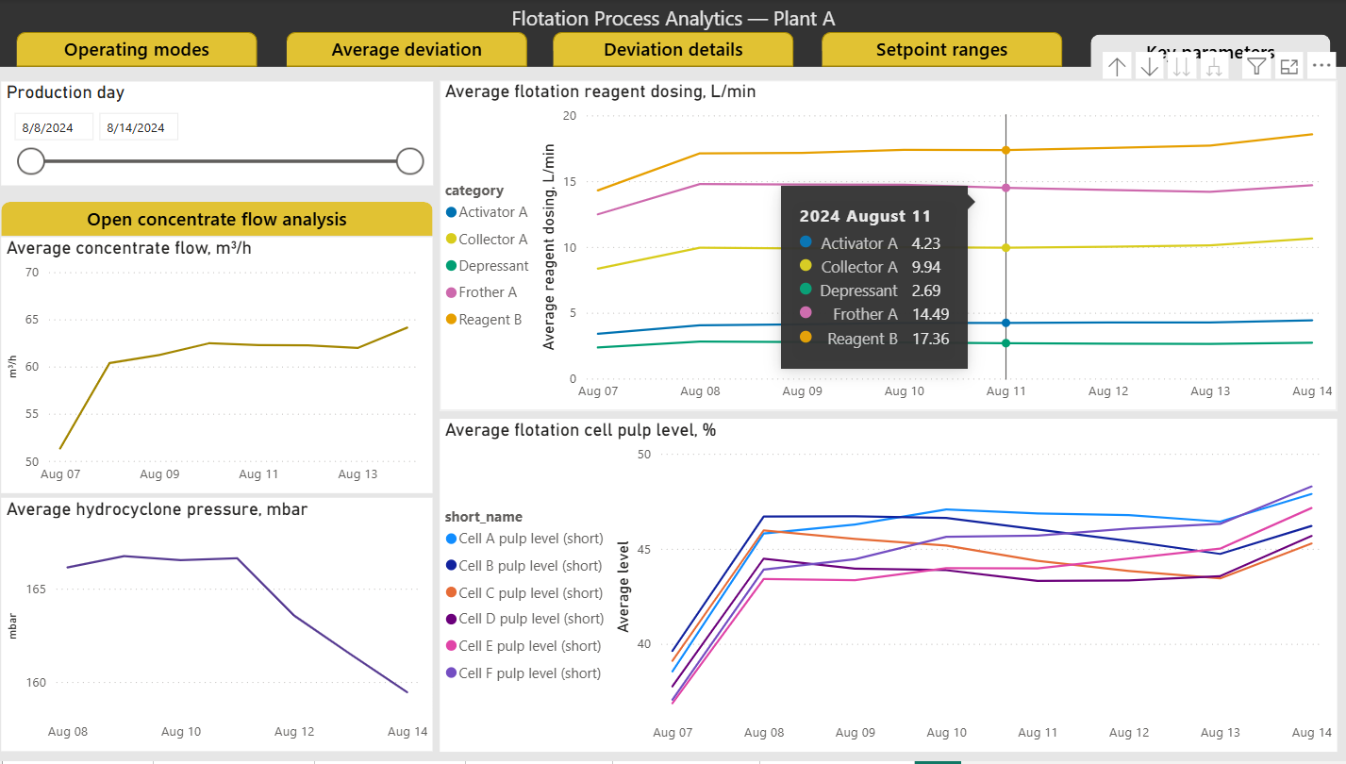Image resolution: width=1346 pixels, height=764 pixels.
Task: Click the left production day slider handle
Action: click(31, 161)
